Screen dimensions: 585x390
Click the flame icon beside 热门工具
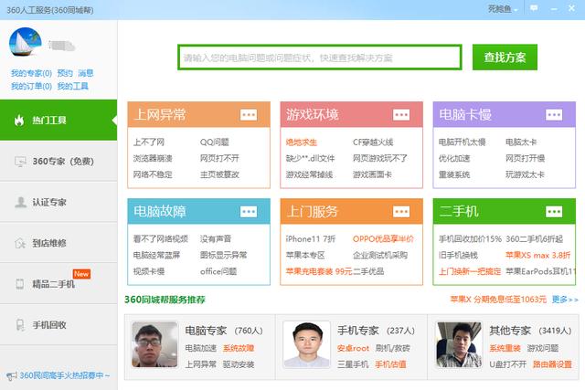[x=18, y=121]
